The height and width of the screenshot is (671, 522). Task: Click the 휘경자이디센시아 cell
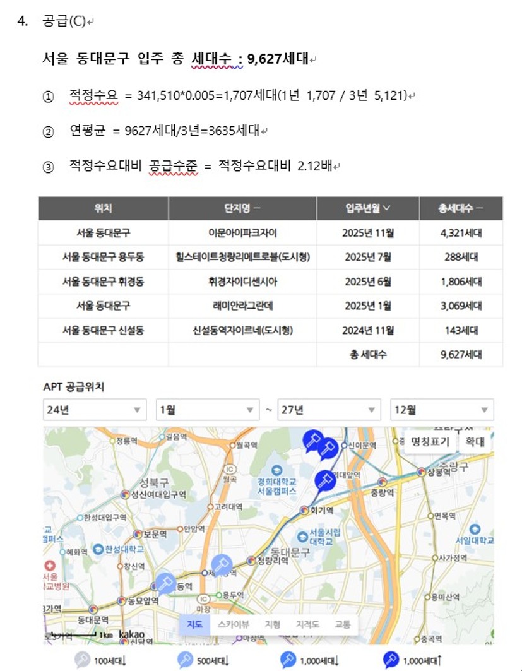click(242, 282)
